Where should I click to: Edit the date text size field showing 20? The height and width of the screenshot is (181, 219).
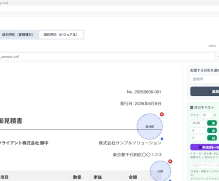click(206, 115)
